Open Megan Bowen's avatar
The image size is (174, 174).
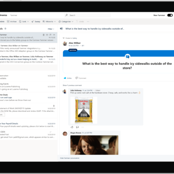tap(65, 134)
